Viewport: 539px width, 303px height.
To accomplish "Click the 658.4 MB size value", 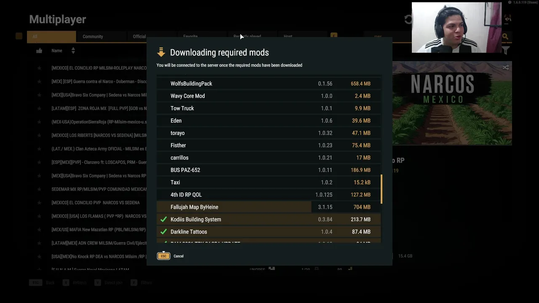I will [360, 84].
